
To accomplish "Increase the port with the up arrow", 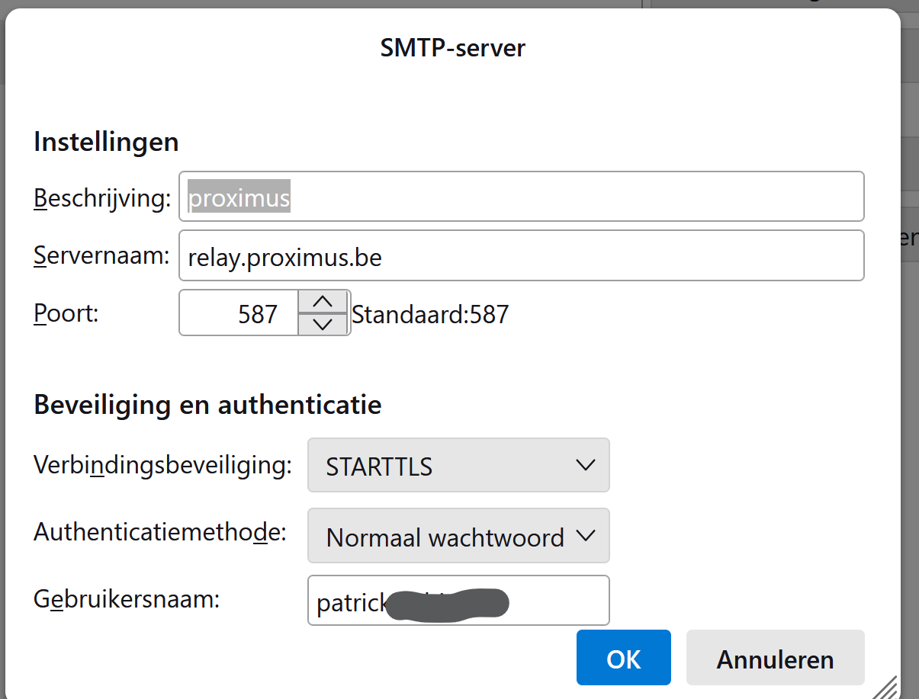I will coord(323,301).
